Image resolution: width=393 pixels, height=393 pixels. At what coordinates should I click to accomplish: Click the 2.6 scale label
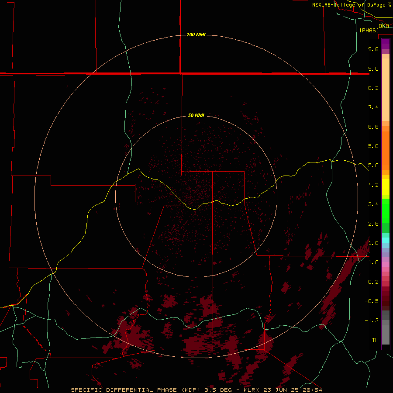click(373, 224)
